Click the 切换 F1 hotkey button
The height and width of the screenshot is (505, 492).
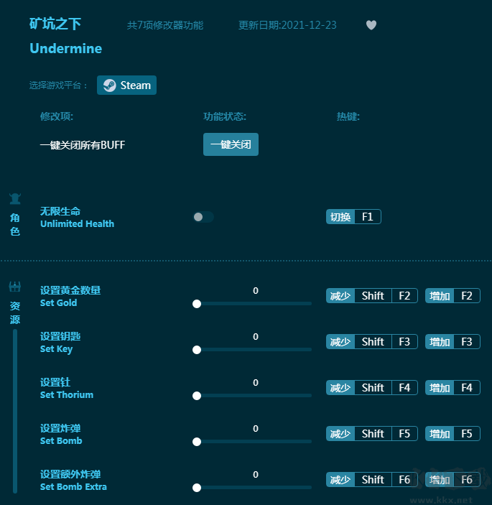pos(353,217)
